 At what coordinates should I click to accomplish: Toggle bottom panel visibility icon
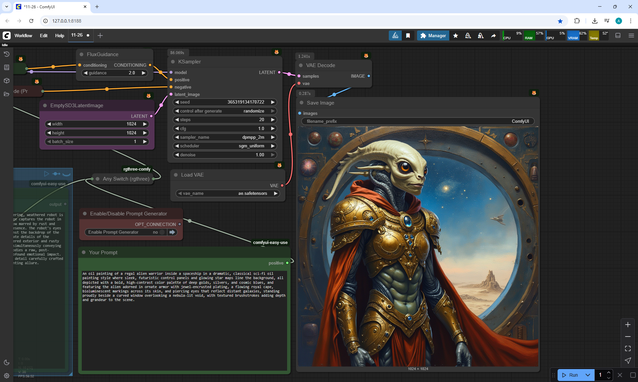618,36
